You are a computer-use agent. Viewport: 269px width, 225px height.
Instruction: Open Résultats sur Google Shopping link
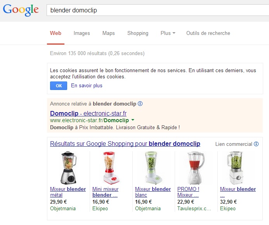click(x=125, y=144)
